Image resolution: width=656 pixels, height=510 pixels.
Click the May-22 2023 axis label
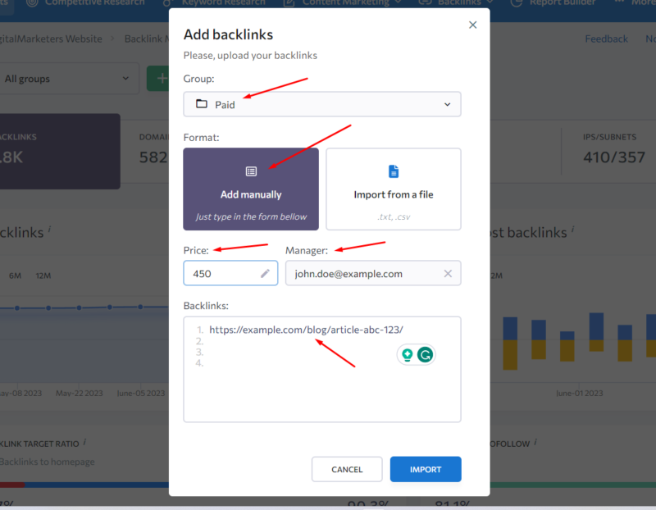click(x=79, y=394)
